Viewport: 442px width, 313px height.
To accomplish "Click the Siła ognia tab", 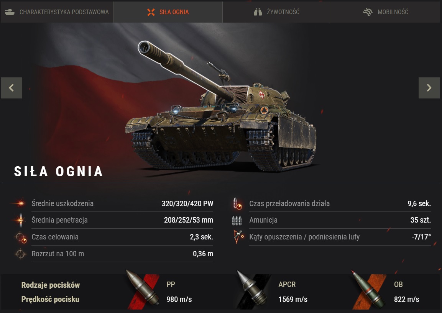I will [168, 12].
